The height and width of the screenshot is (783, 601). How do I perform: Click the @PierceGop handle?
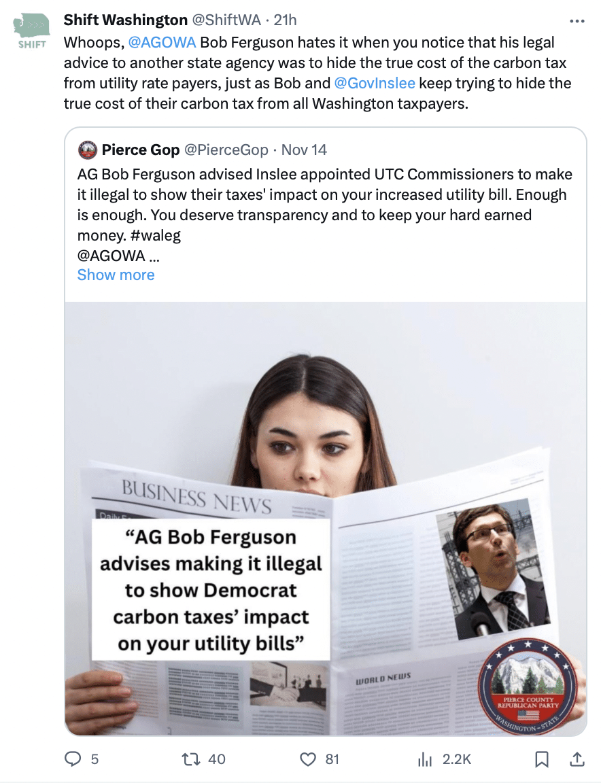(x=226, y=150)
